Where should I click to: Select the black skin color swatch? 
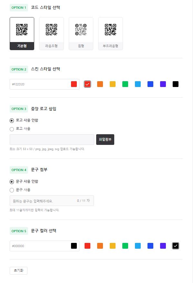tap(176, 84)
